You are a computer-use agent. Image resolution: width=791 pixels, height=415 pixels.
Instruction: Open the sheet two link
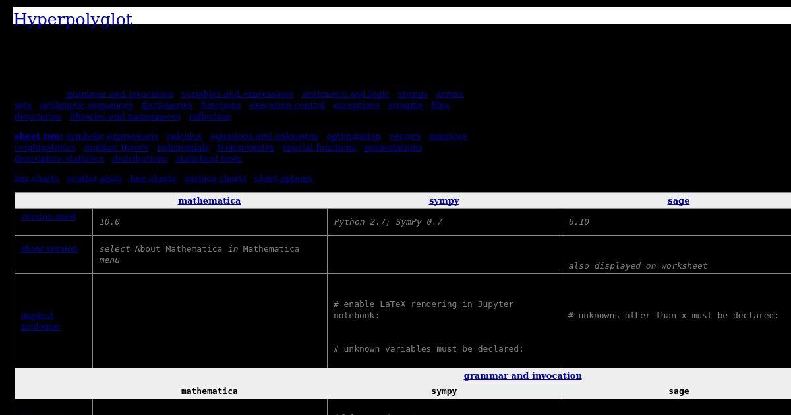tap(39, 136)
